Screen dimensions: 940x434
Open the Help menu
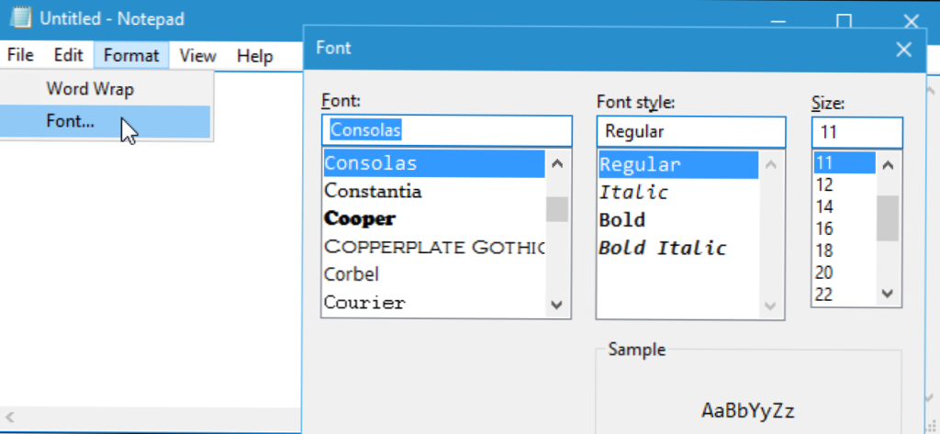point(254,56)
